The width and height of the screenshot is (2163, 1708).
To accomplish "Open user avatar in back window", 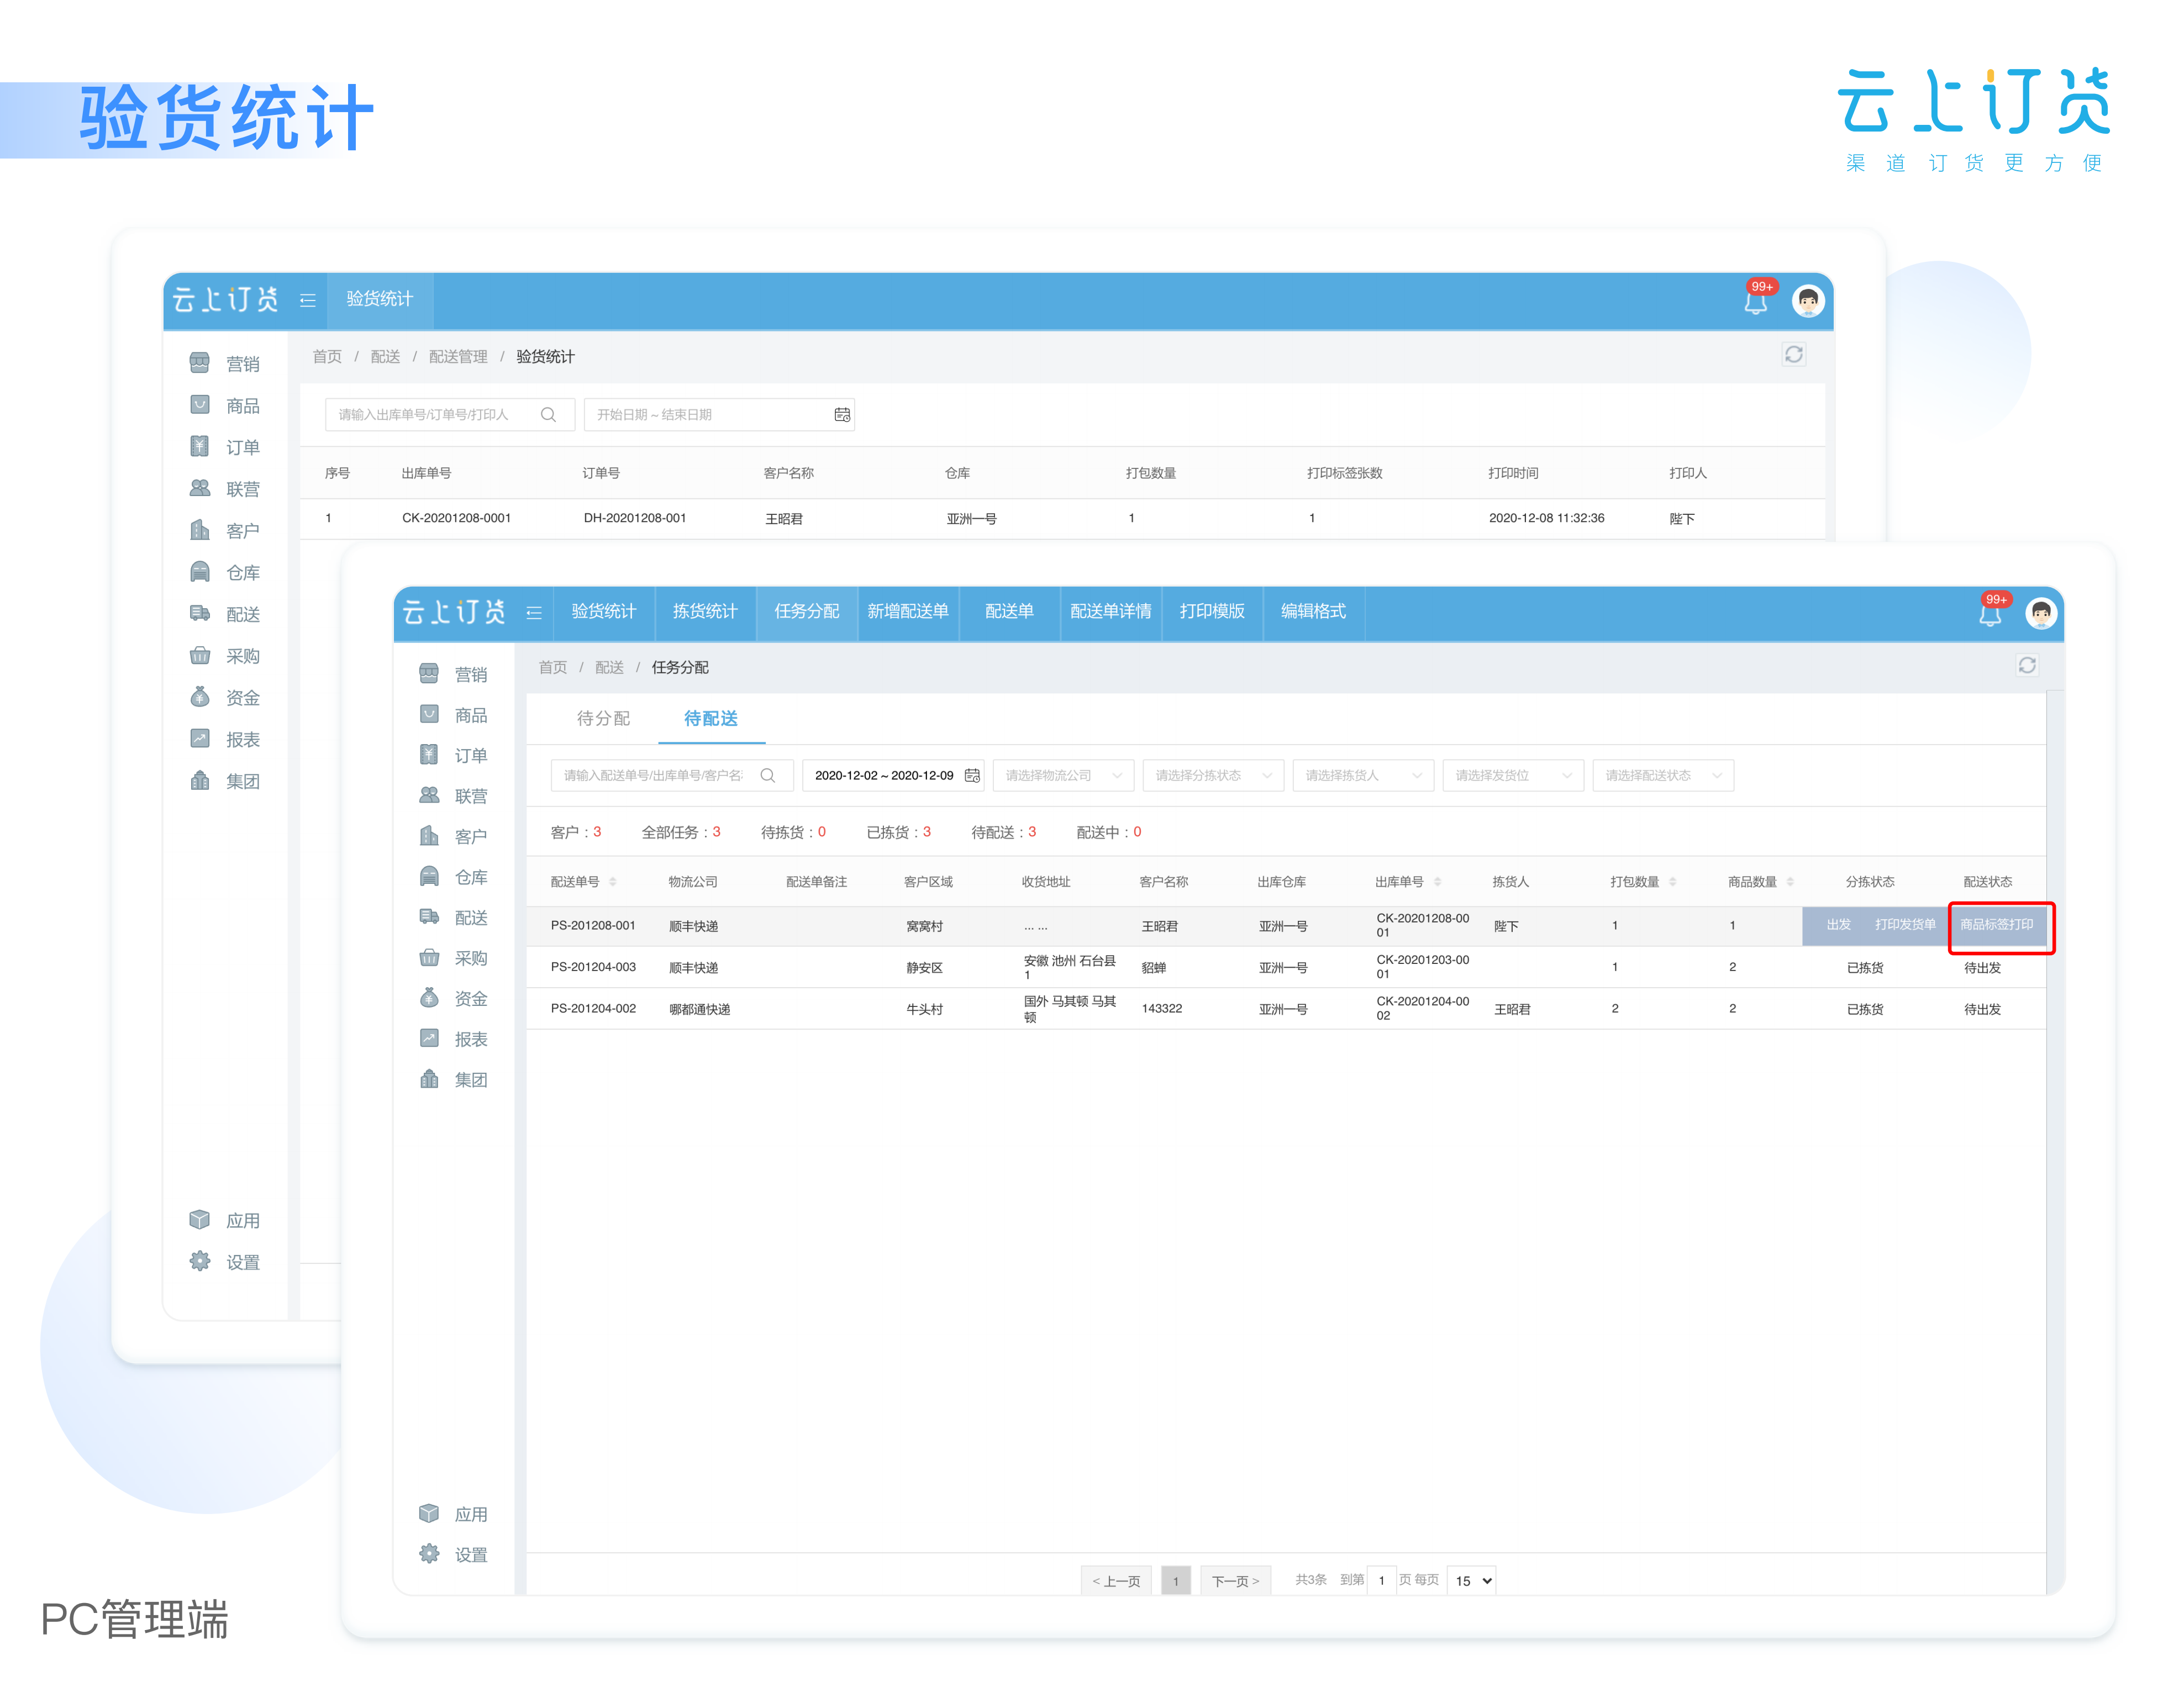I will tap(1807, 301).
